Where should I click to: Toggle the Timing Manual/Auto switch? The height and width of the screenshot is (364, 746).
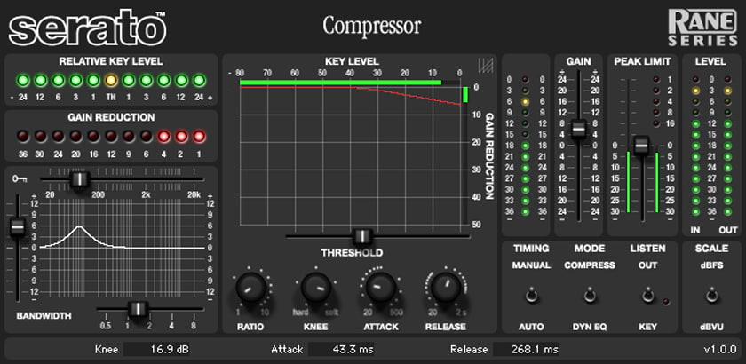[531, 296]
